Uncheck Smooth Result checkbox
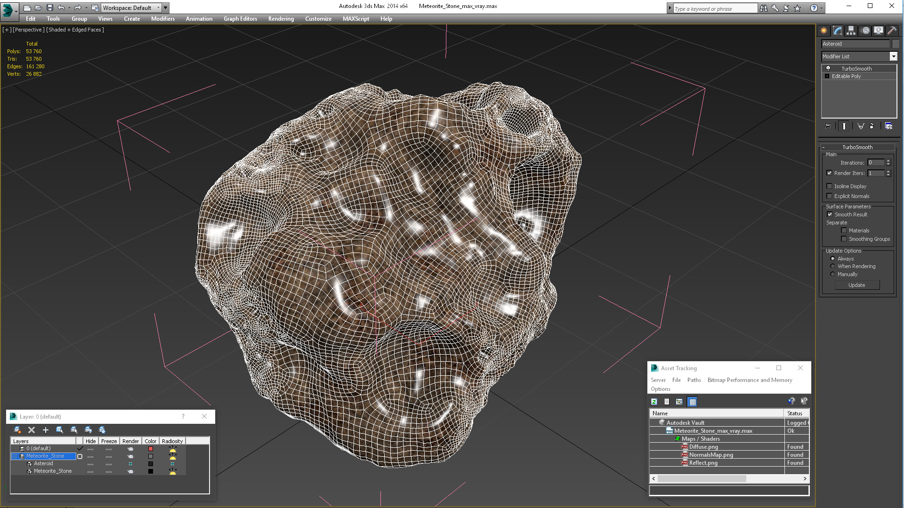 tap(830, 214)
